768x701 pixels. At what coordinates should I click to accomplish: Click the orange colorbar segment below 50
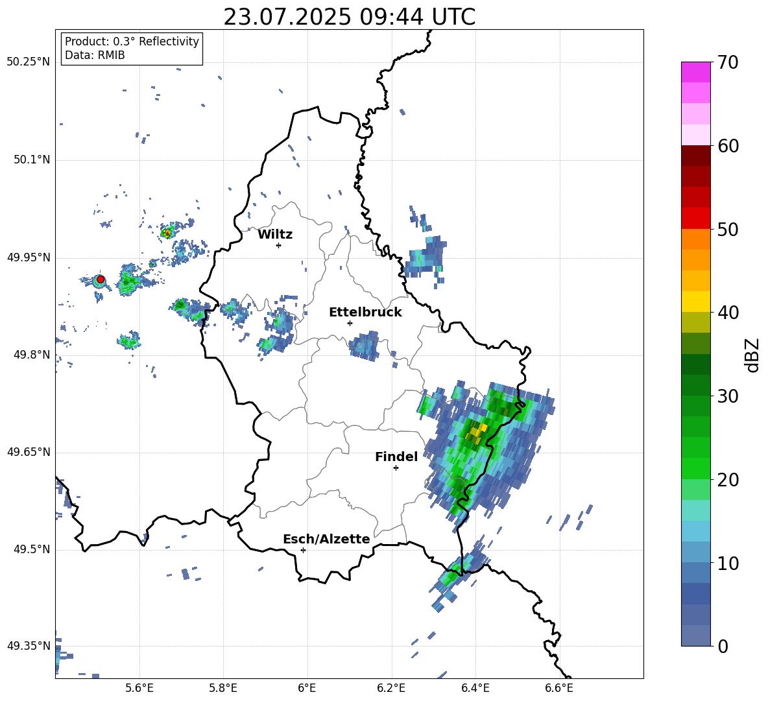(695, 239)
